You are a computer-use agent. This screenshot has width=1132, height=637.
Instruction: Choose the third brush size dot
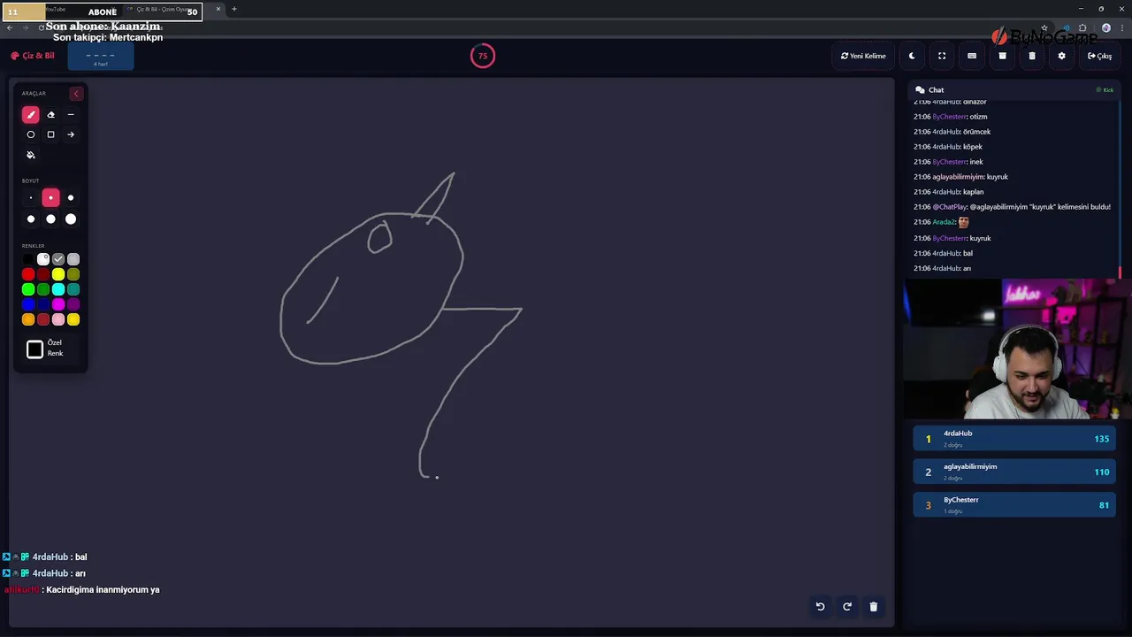pos(71,198)
